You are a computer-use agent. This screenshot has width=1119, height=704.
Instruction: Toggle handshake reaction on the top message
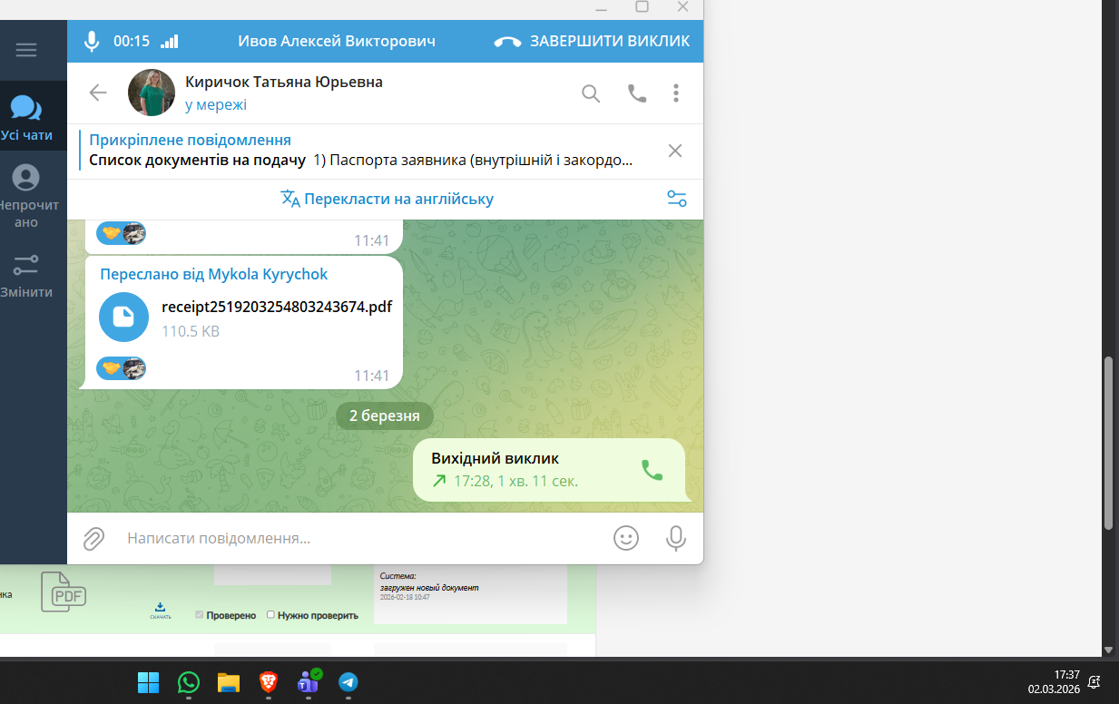pyautogui.click(x=122, y=233)
